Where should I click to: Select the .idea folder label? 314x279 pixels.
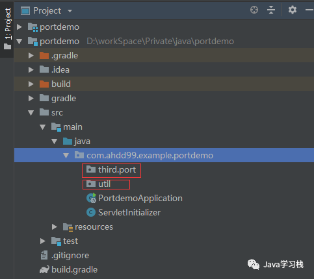(60, 69)
